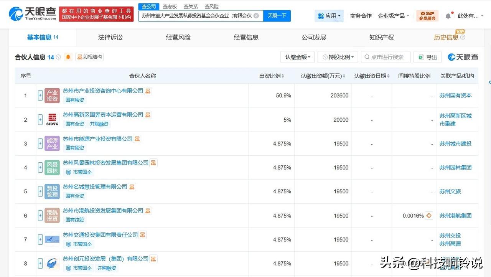Click equity chart icon beside 苏州市能源产业投资
Screen dimensions: 491x277
click(137, 139)
